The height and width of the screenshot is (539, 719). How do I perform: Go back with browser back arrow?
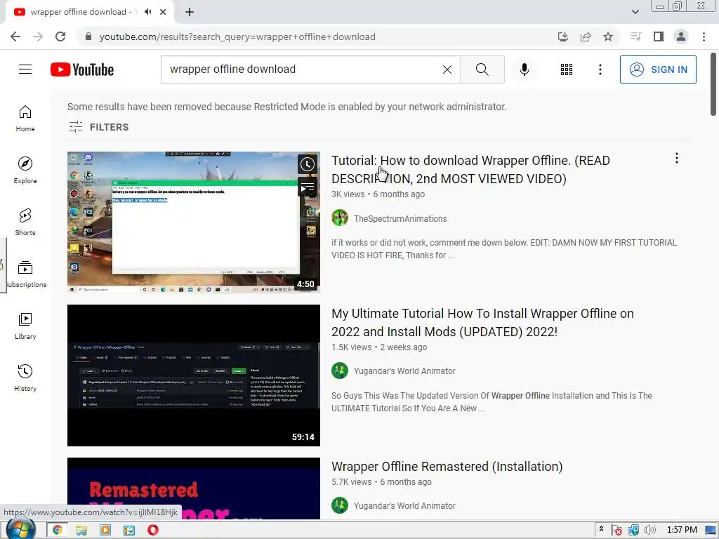tap(15, 36)
